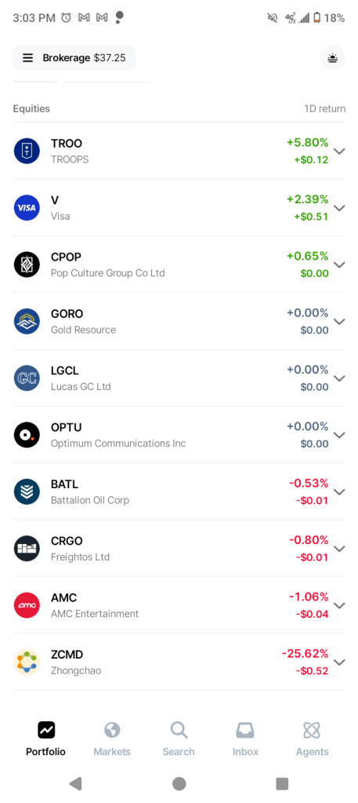The image size is (358, 803).
Task: Expand the ZCMD row chevron
Action: pyautogui.click(x=339, y=662)
